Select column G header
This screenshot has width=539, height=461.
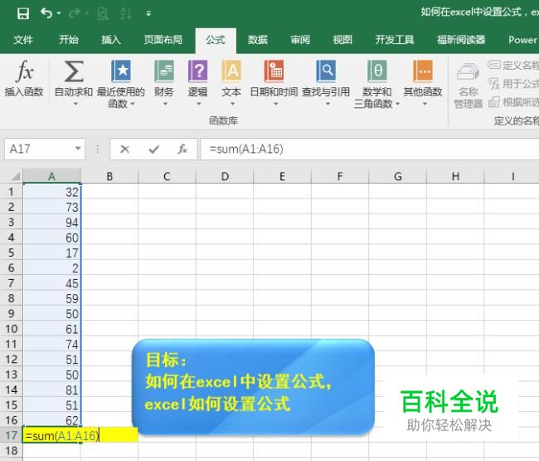[398, 176]
